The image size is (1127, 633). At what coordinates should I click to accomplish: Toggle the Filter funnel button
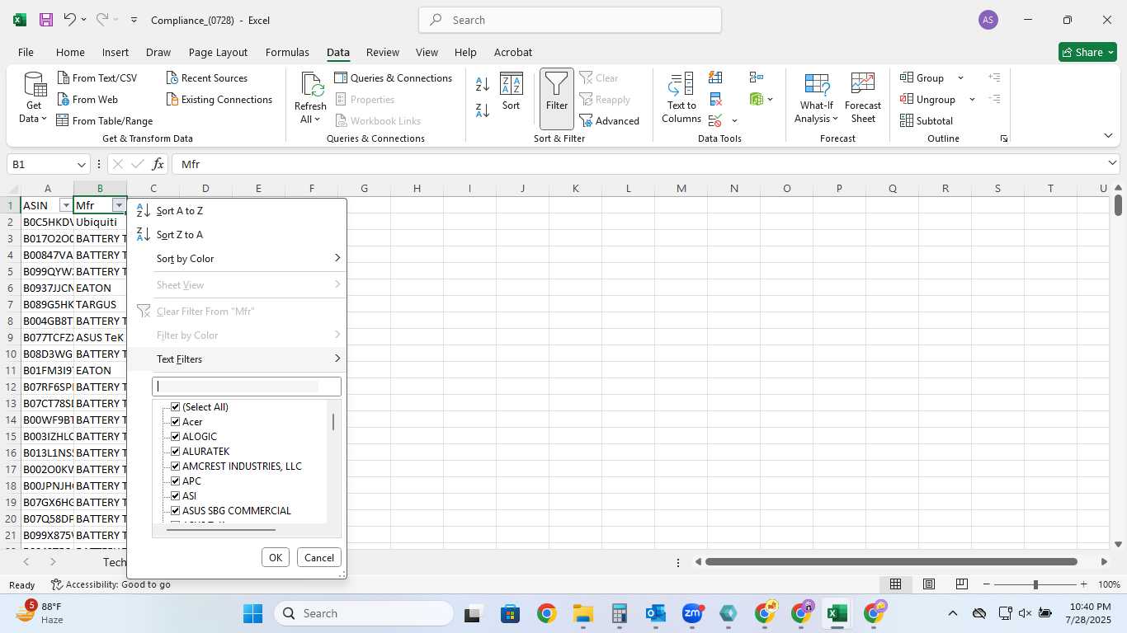(557, 98)
